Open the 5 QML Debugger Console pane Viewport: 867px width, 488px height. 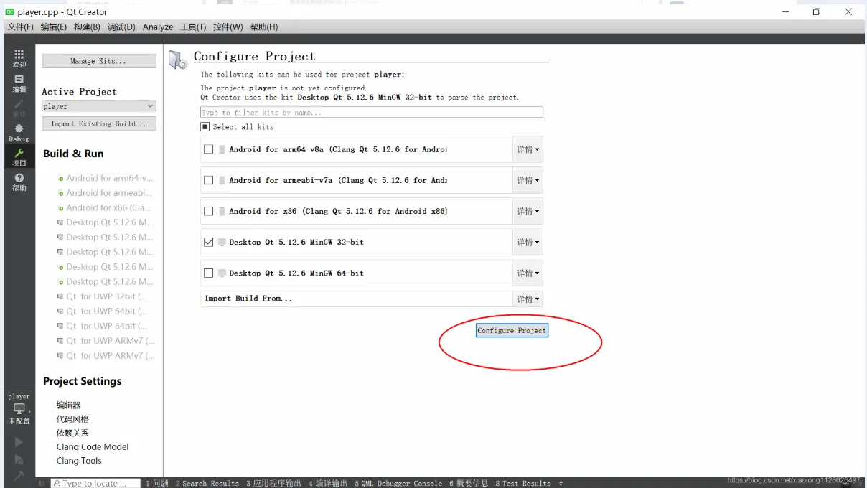tap(398, 483)
